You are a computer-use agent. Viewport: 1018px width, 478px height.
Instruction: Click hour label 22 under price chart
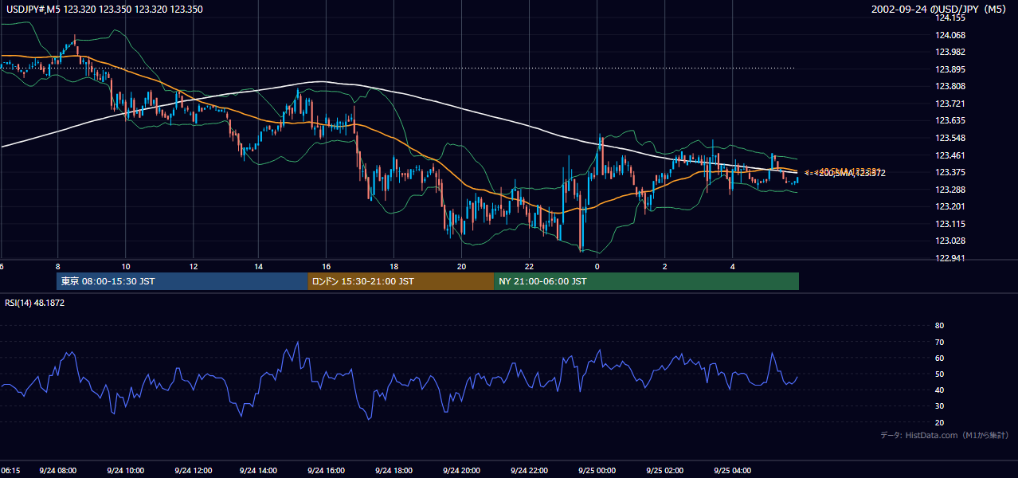click(529, 266)
